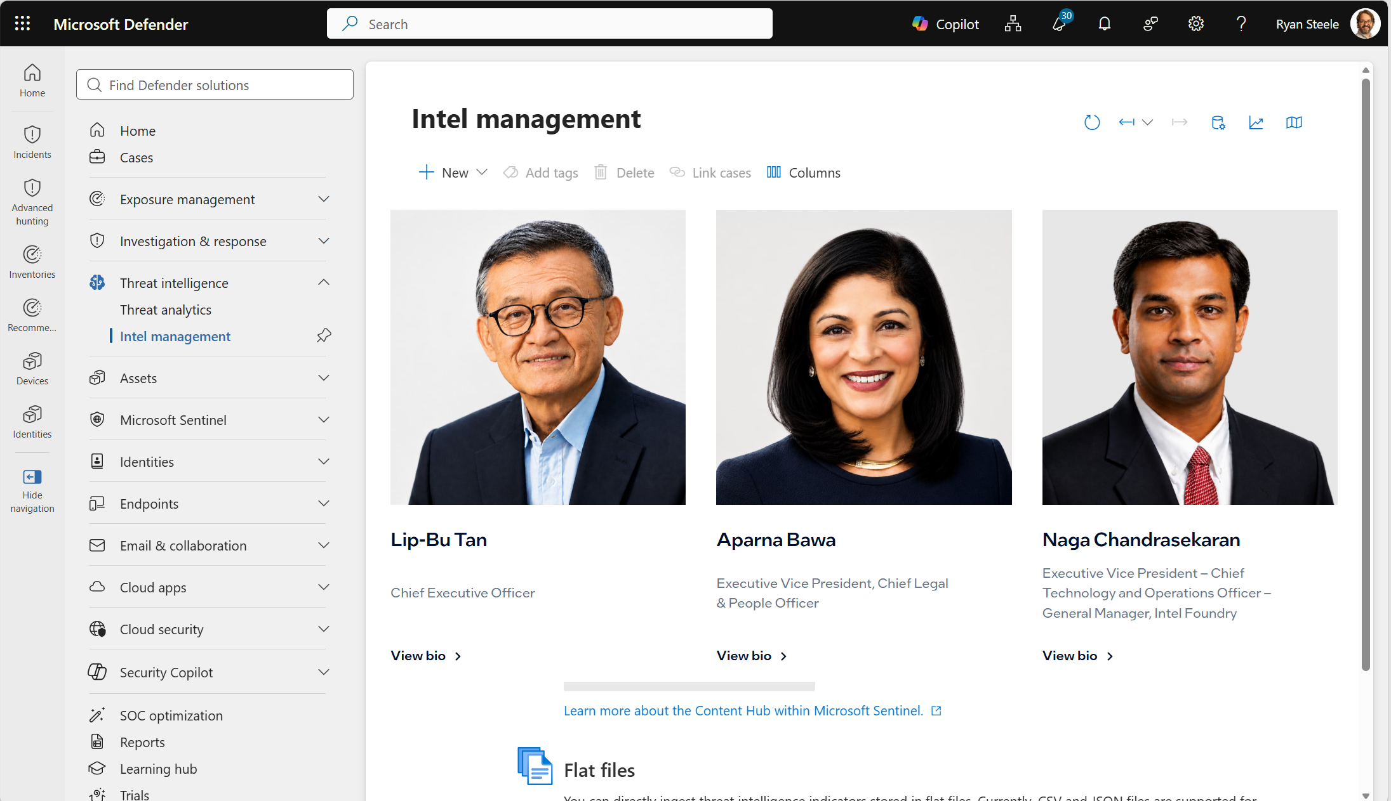The image size is (1391, 801).
Task: Open the New dropdown menu
Action: [453, 173]
